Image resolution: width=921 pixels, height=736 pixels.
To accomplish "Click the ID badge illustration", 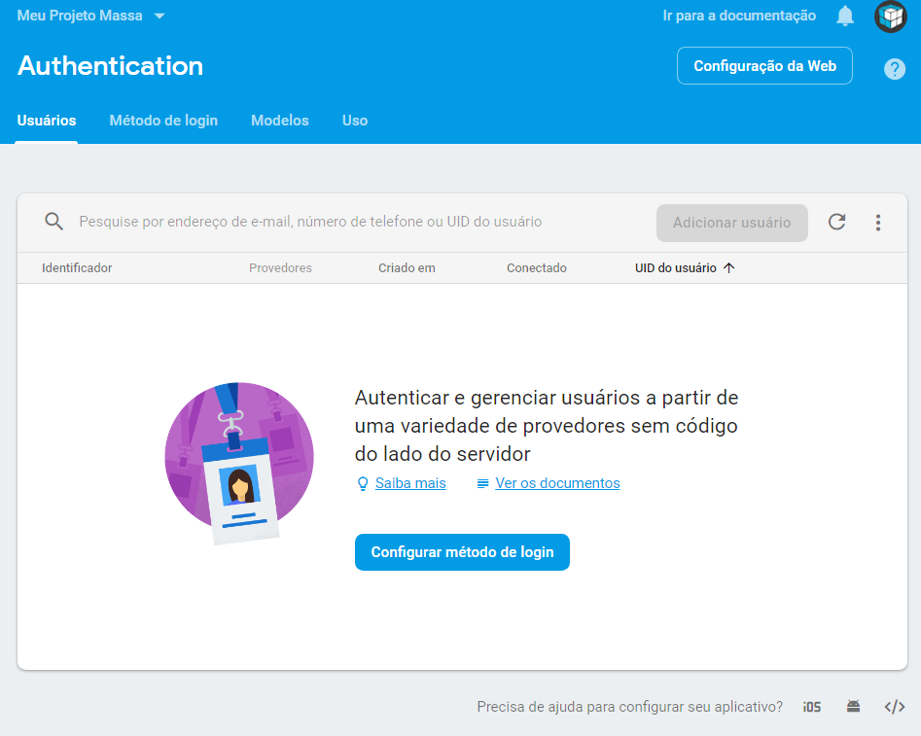I will click(x=239, y=463).
